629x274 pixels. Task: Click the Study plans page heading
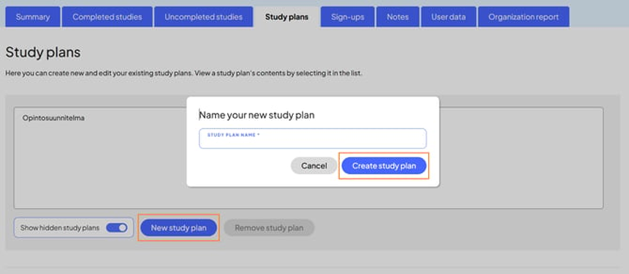pos(43,53)
